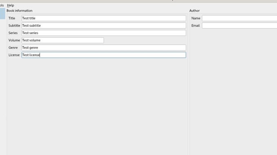This screenshot has width=277, height=155.
Task: Click the Series label
Action: [13, 33]
